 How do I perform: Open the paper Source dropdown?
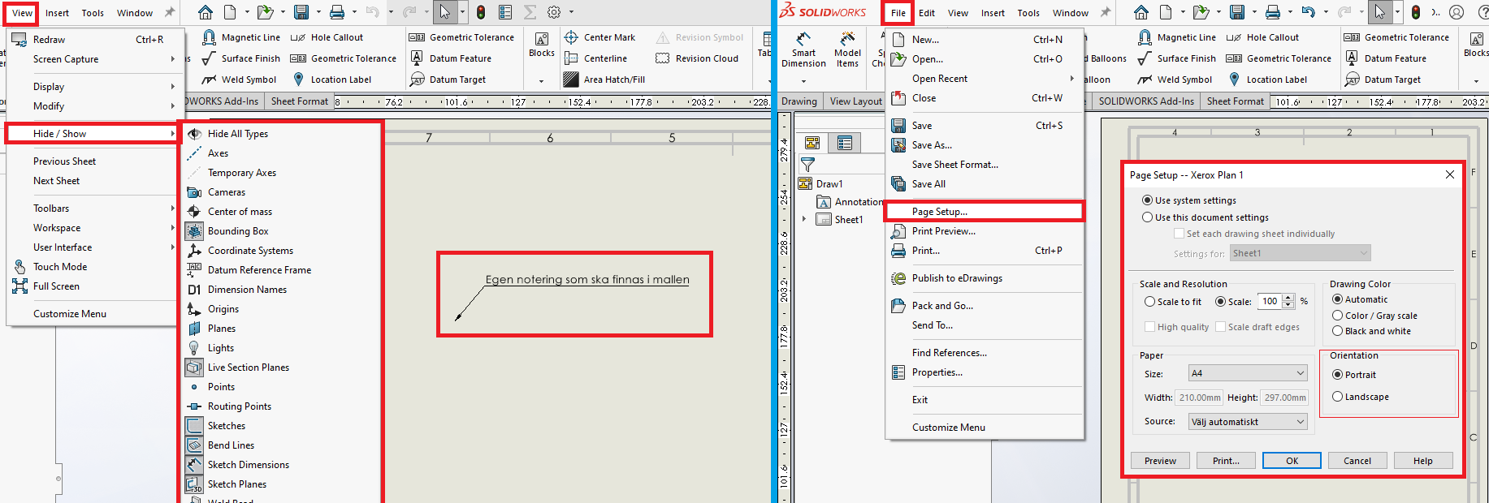(x=1247, y=422)
